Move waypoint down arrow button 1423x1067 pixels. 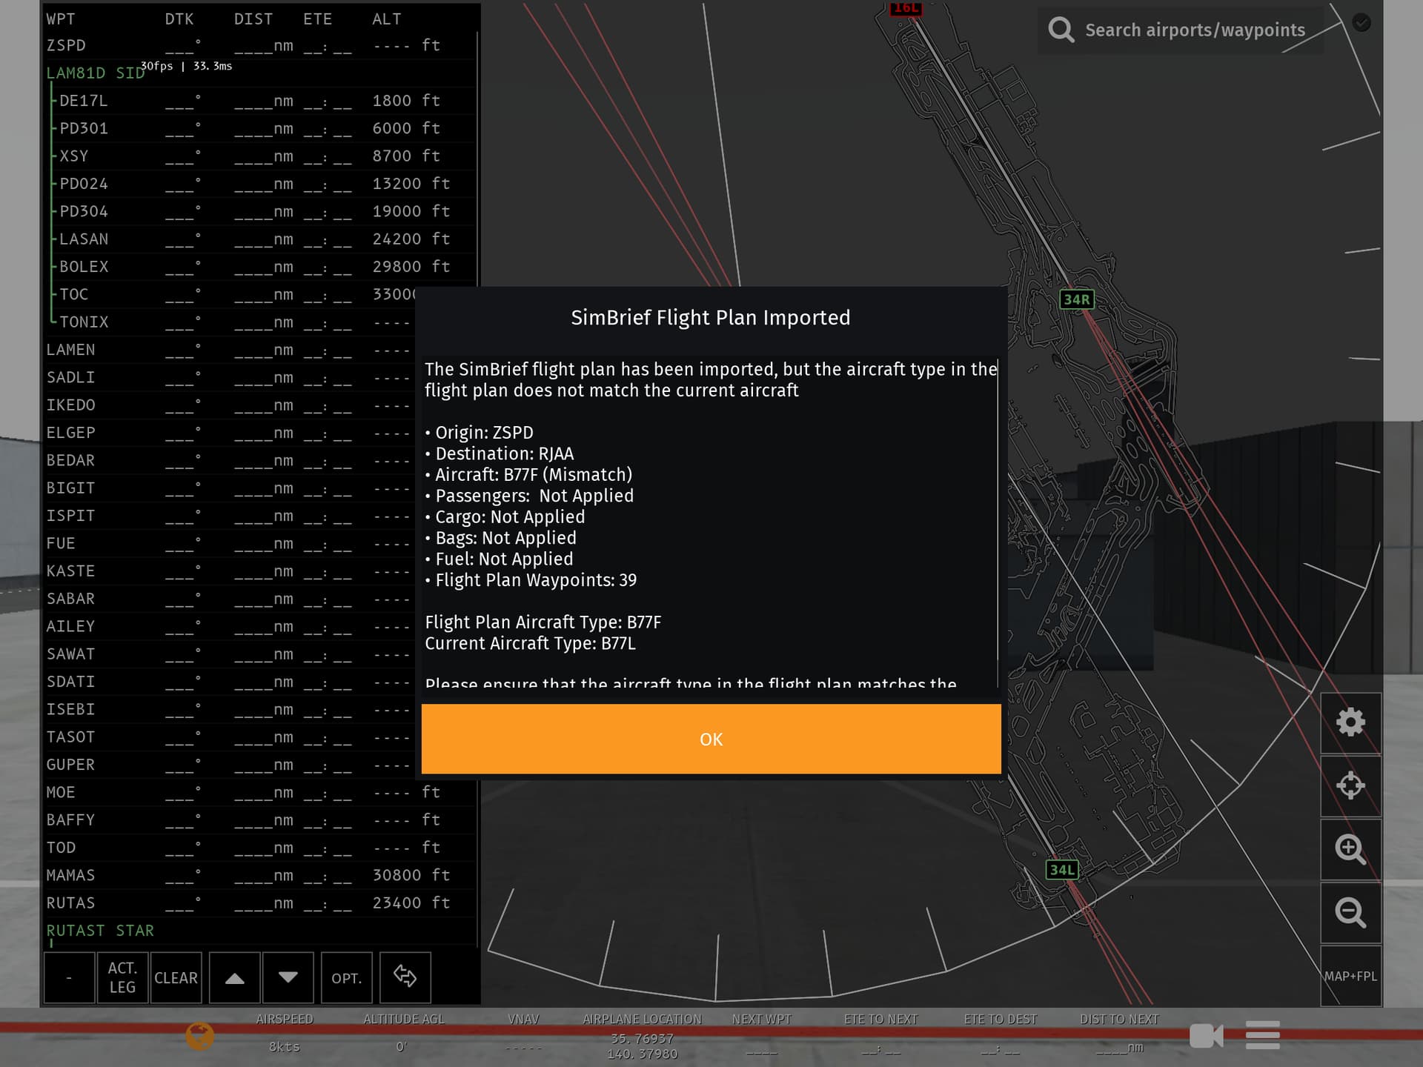point(288,977)
